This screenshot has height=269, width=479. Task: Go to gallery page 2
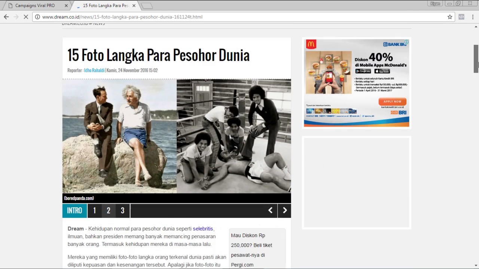pos(109,211)
